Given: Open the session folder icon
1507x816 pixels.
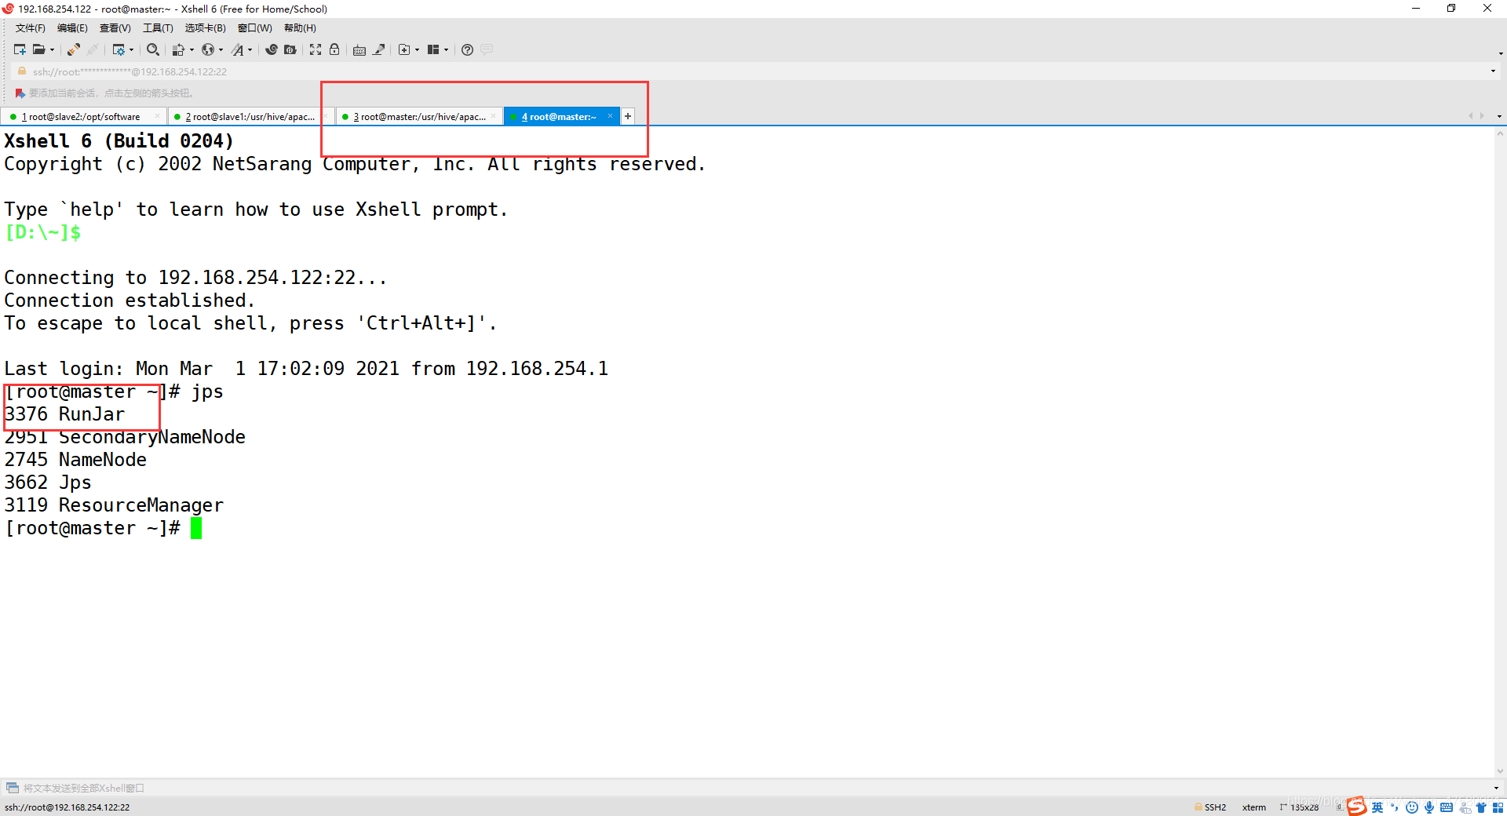Looking at the screenshot, I should (38, 49).
